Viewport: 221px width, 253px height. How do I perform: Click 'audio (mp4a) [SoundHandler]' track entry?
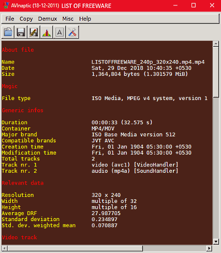(x=135, y=171)
